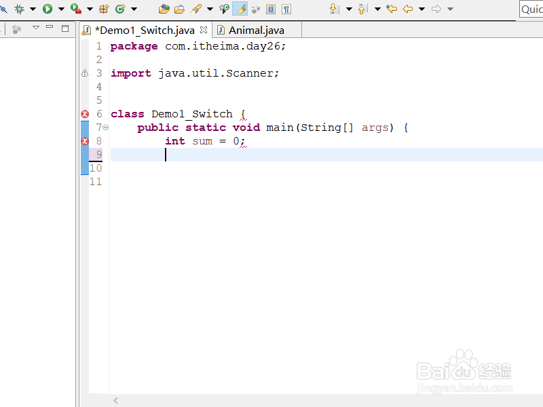The height and width of the screenshot is (407, 543).
Task: Click the Search flashlight icon
Action: (x=196, y=9)
